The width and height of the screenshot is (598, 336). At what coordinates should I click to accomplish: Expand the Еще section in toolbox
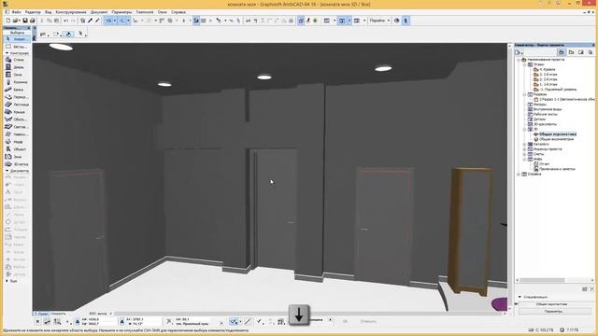[7, 281]
